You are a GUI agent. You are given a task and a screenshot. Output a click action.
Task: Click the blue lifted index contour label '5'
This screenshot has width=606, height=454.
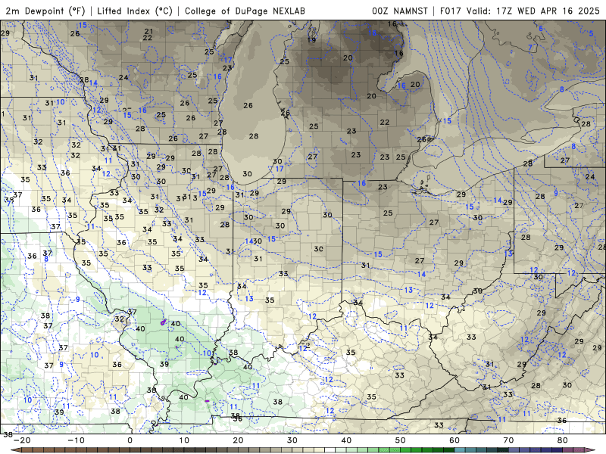(x=592, y=33)
